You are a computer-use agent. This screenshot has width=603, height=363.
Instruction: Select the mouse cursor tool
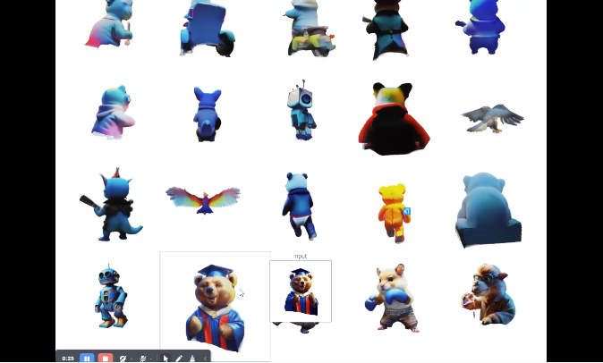coord(166,359)
